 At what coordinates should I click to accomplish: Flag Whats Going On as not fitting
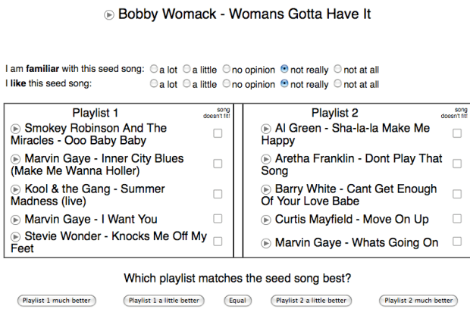point(457,242)
